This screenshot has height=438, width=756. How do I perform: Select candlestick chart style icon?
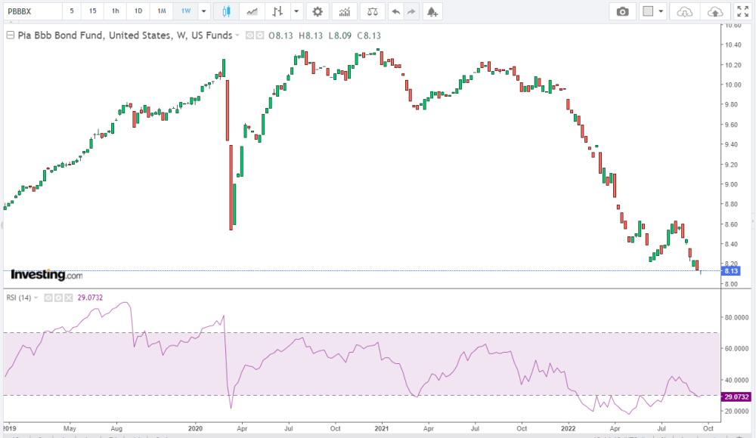(227, 11)
